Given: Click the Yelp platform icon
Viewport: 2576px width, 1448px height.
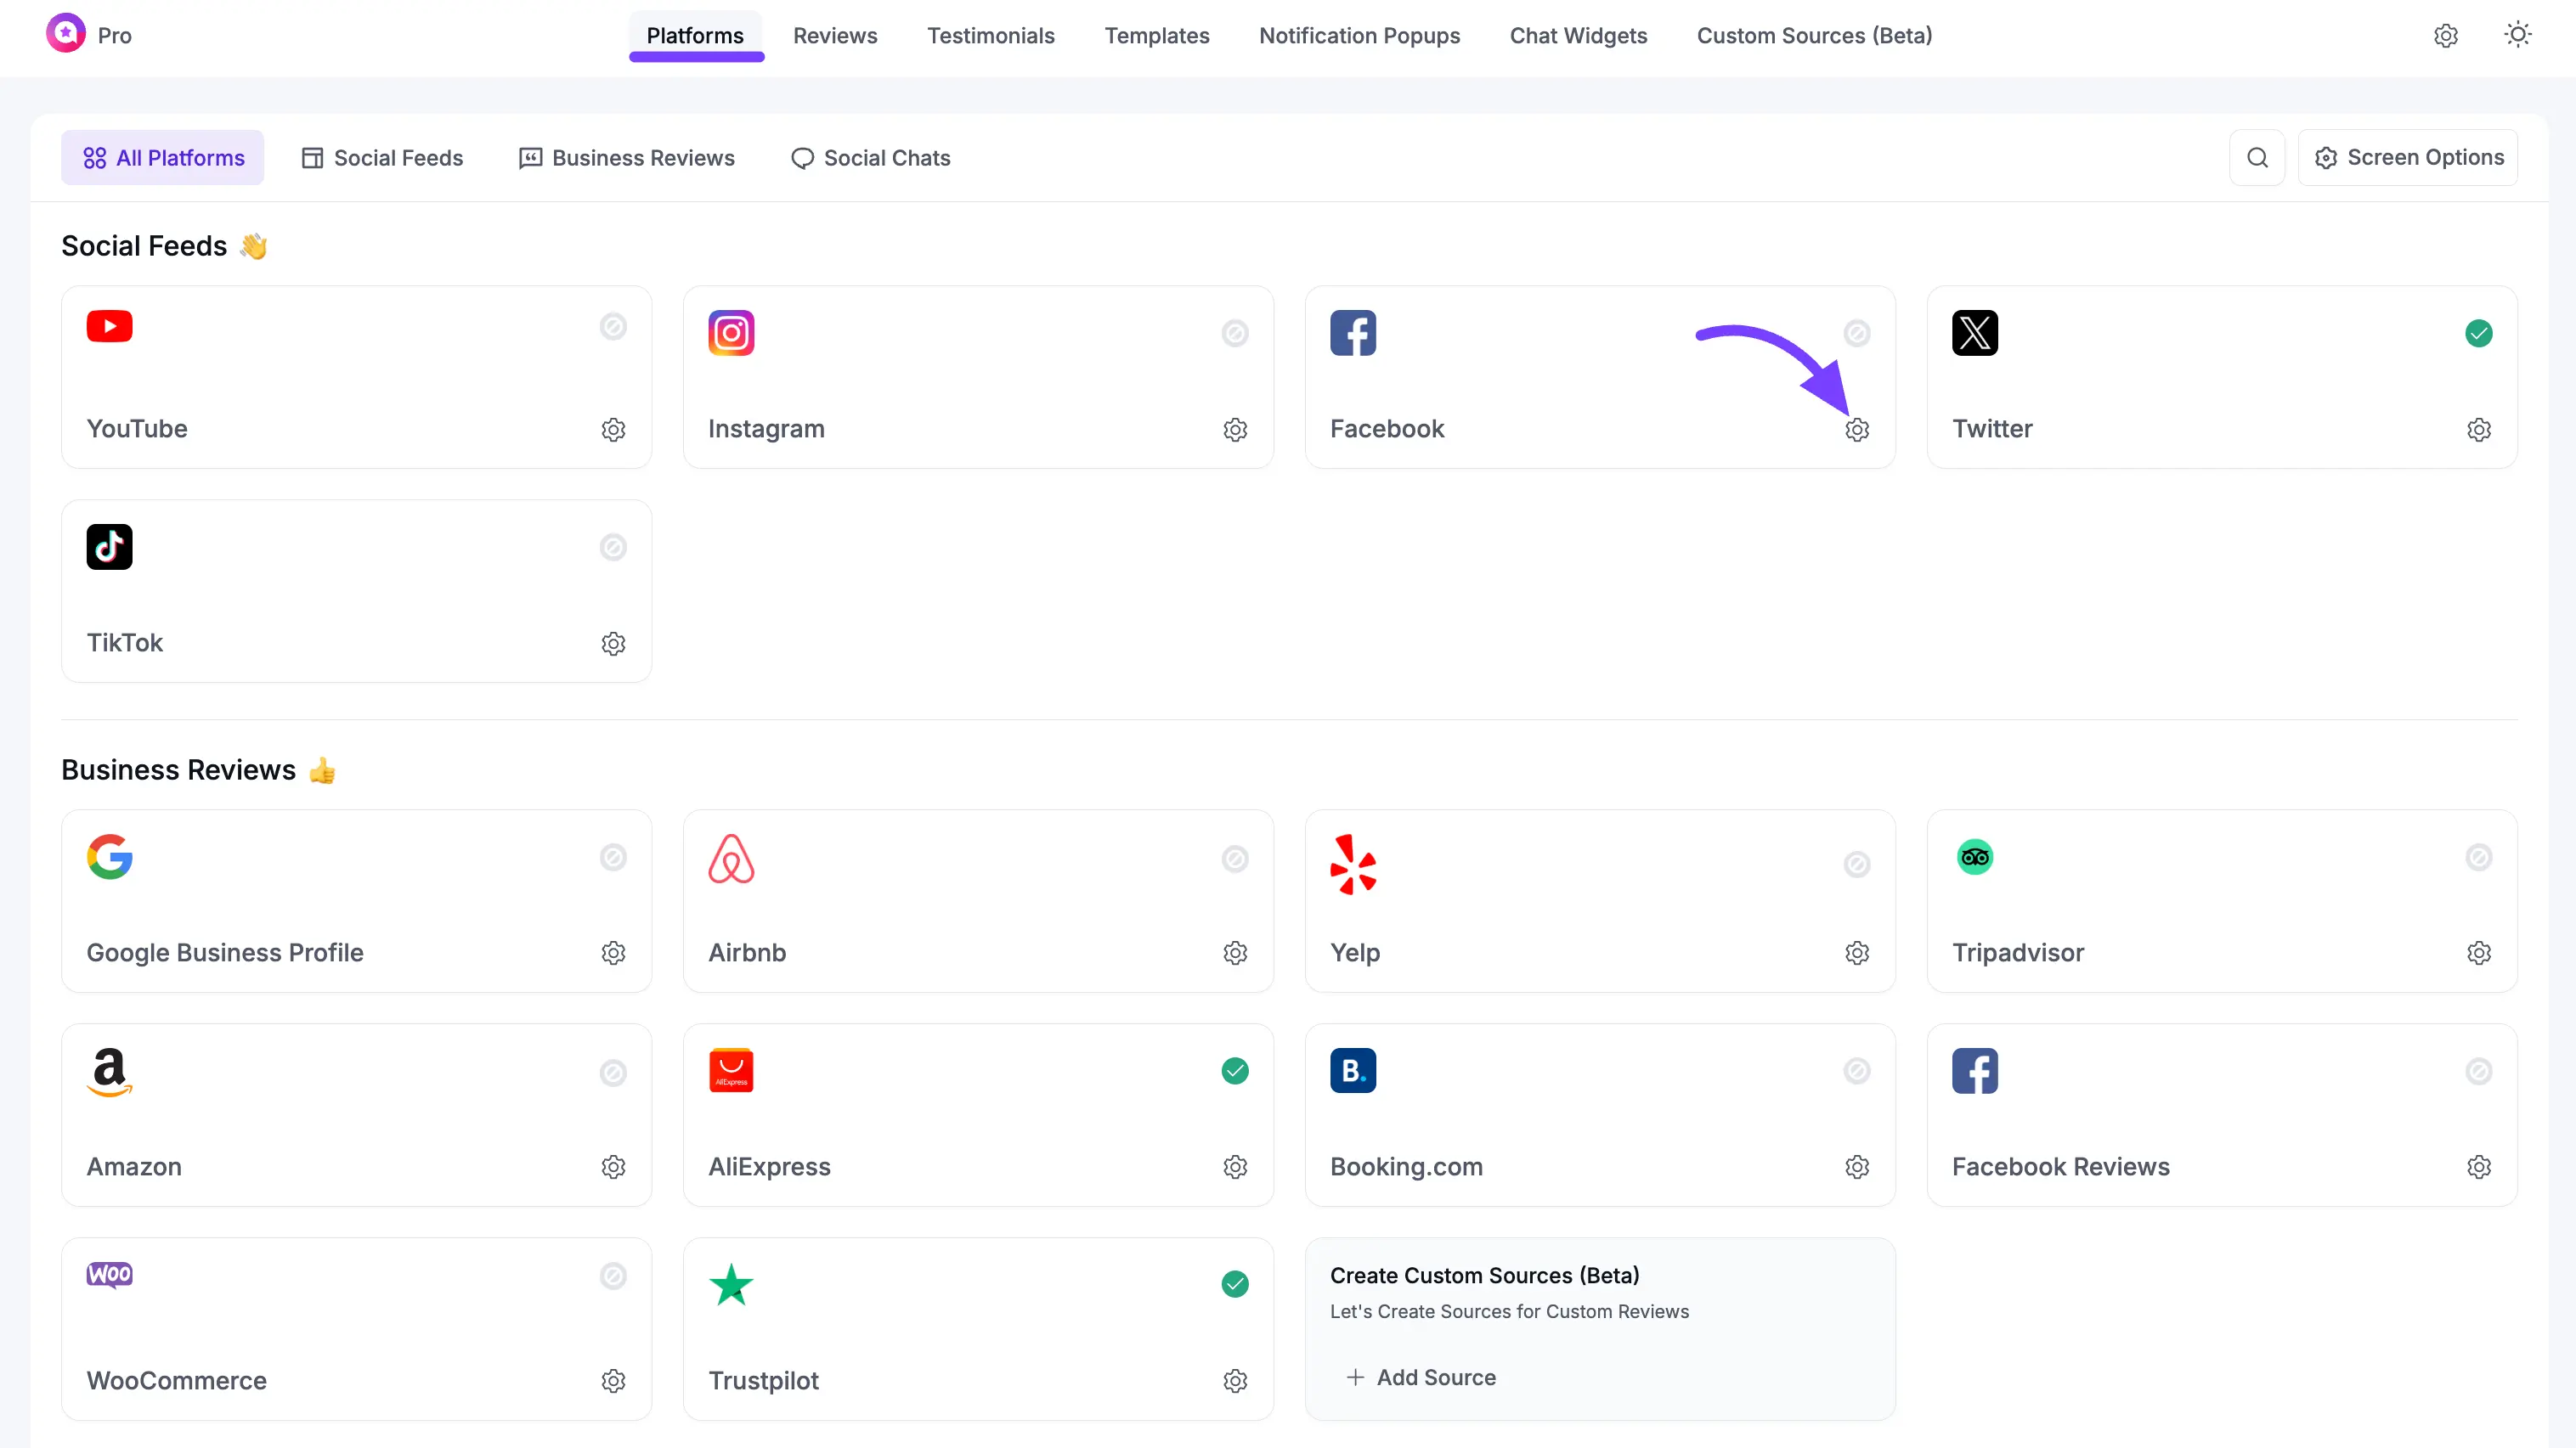Looking at the screenshot, I should point(1354,864).
